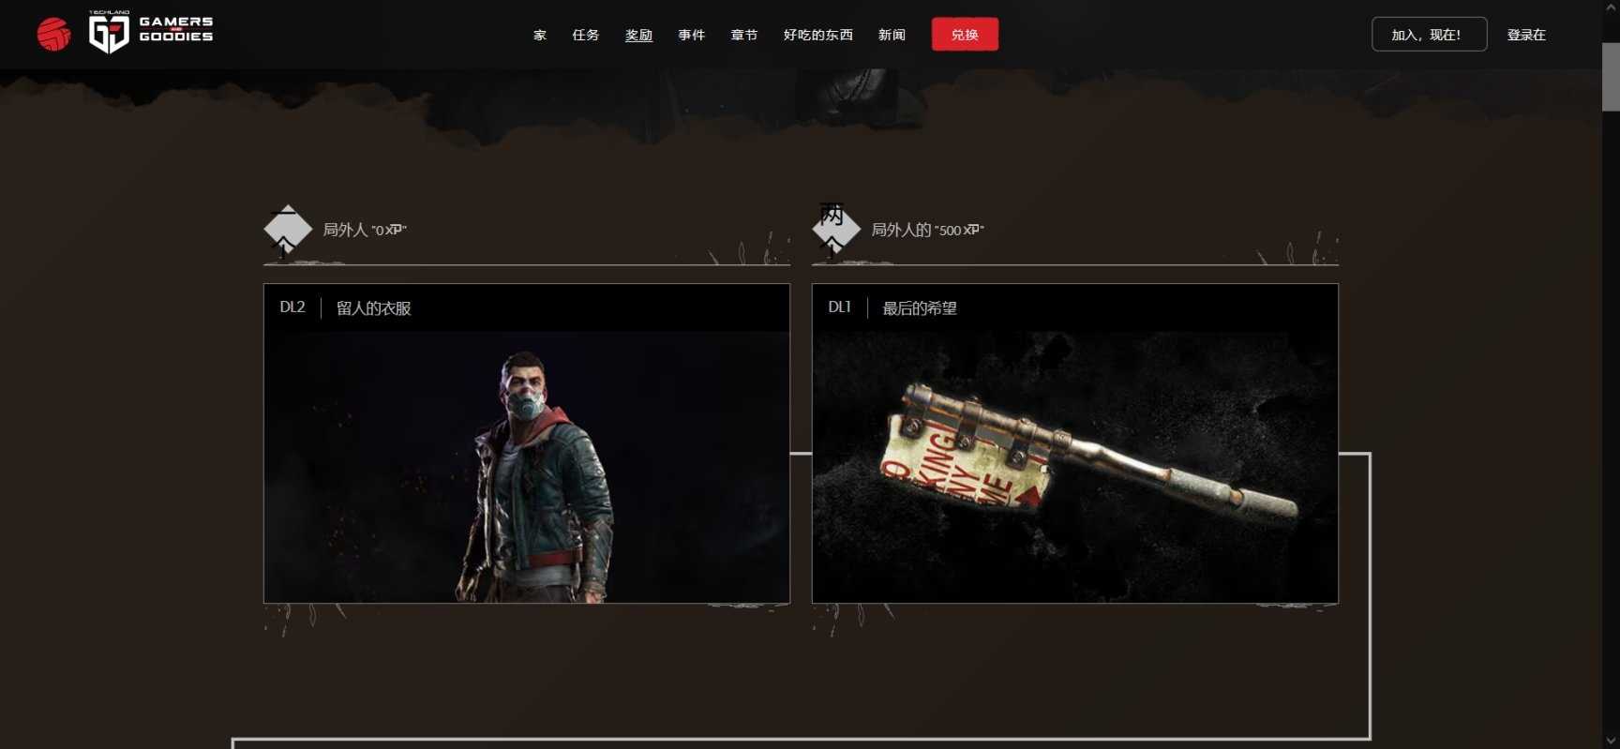Visit the 好吃的东西 goodies page

[x=818, y=35]
